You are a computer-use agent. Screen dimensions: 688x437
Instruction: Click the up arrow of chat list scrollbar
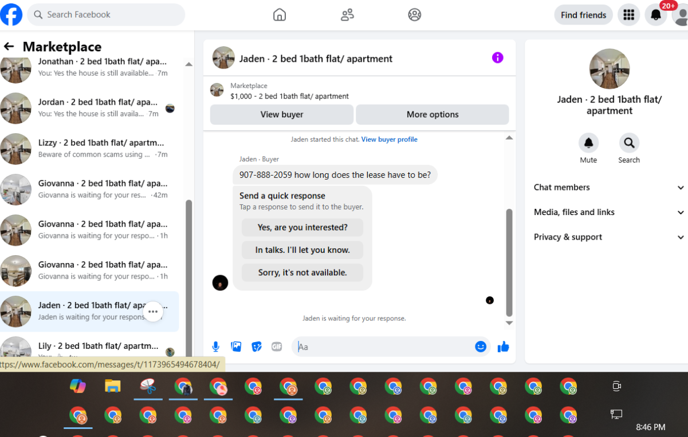pyautogui.click(x=188, y=64)
